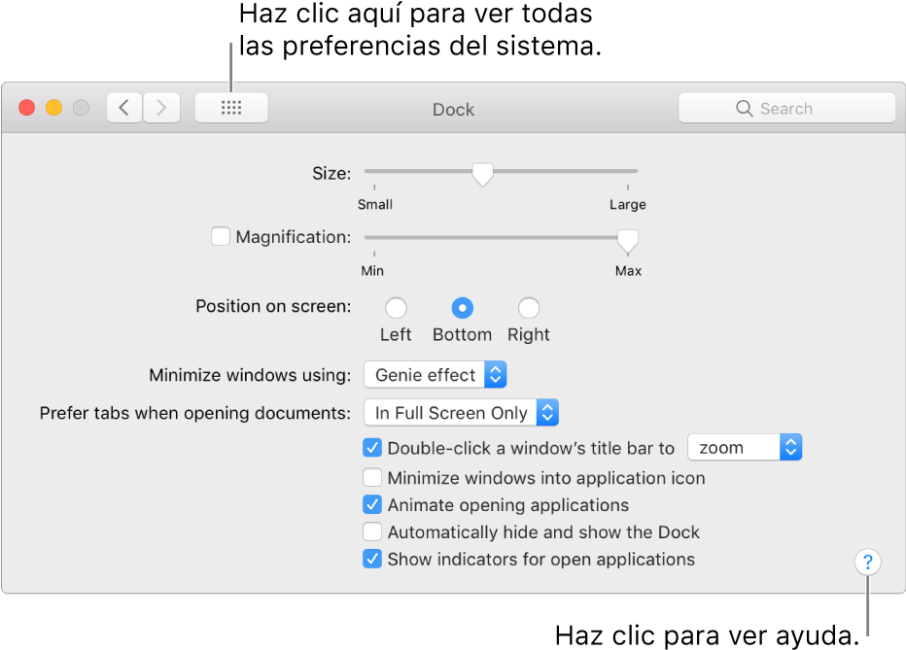Click the forward navigation arrow
The width and height of the screenshot is (906, 650).
161,107
